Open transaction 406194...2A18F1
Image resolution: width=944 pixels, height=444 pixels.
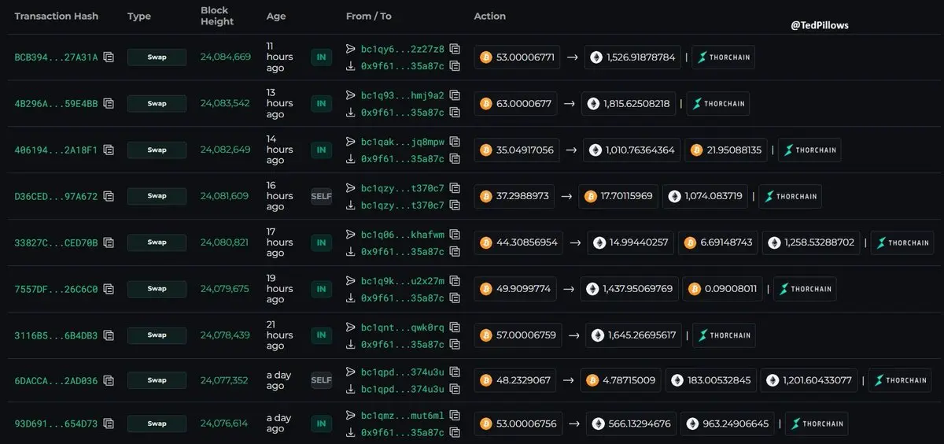coord(56,150)
